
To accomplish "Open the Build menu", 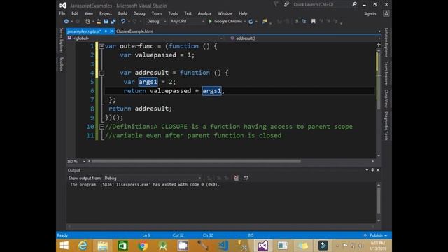I will point(122,13).
